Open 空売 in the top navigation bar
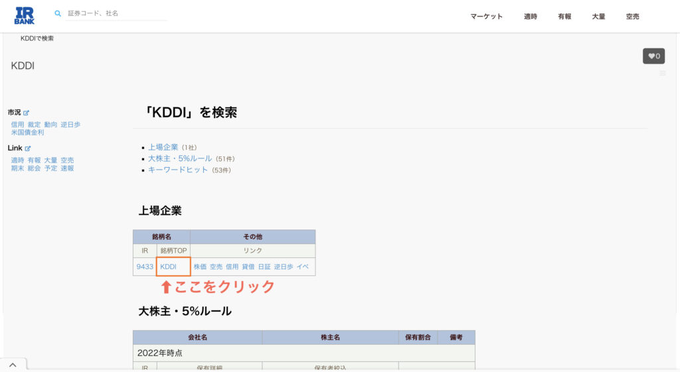The height and width of the screenshot is (372, 680). 632,17
